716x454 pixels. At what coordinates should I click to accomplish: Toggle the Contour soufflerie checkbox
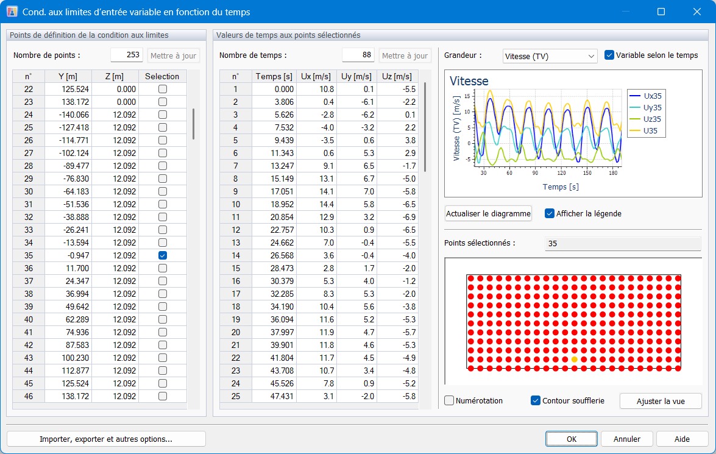tap(536, 400)
